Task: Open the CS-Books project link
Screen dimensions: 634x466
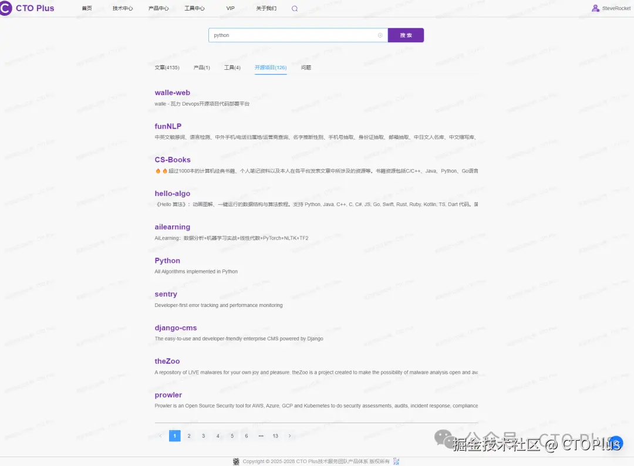Action: click(x=172, y=160)
